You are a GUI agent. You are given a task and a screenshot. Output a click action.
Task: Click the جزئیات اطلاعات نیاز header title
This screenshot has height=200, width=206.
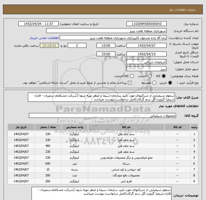click(x=182, y=10)
